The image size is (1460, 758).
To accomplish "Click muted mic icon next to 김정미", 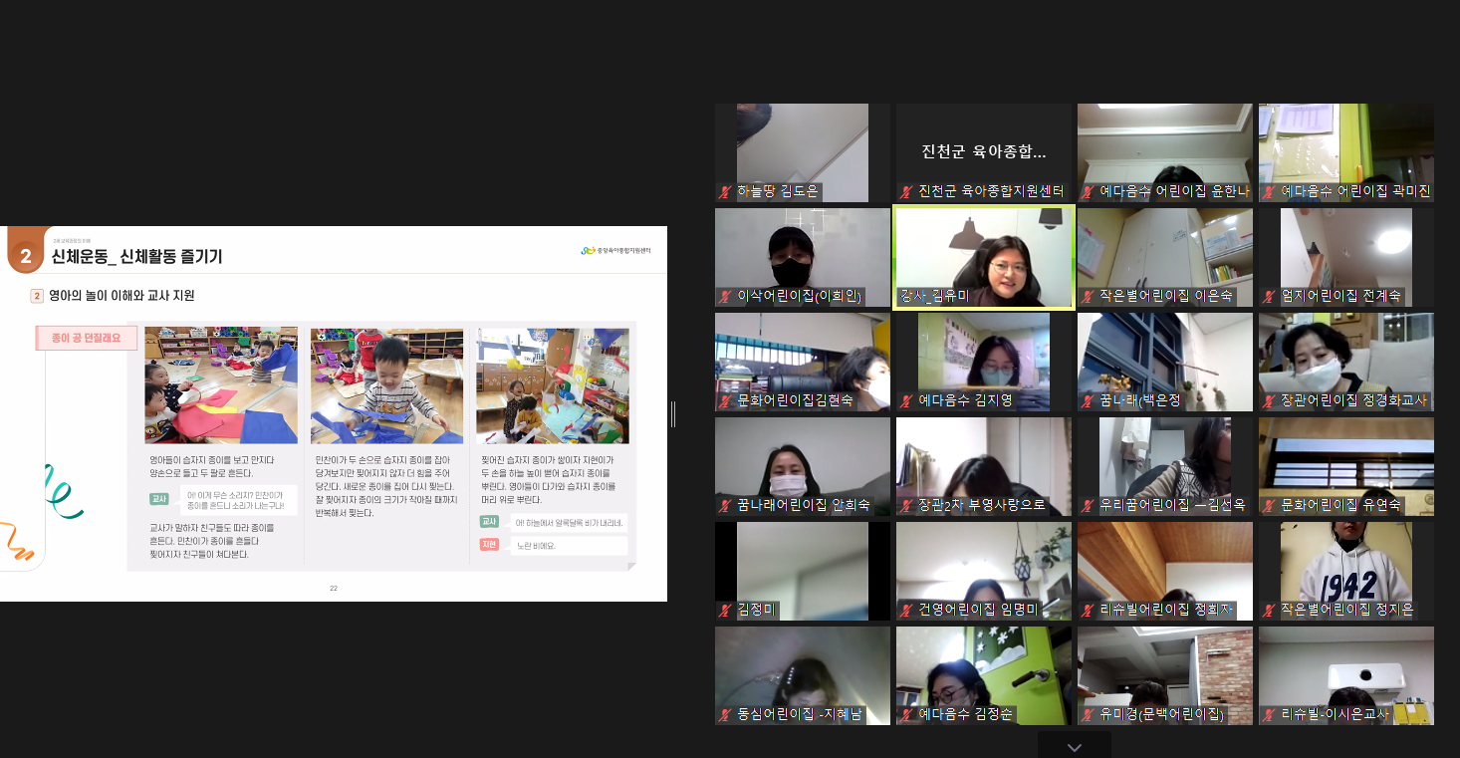I will click(725, 611).
